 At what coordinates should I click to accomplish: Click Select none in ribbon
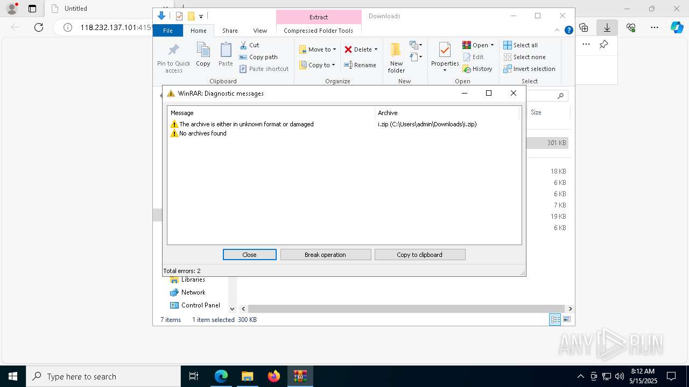pos(525,57)
